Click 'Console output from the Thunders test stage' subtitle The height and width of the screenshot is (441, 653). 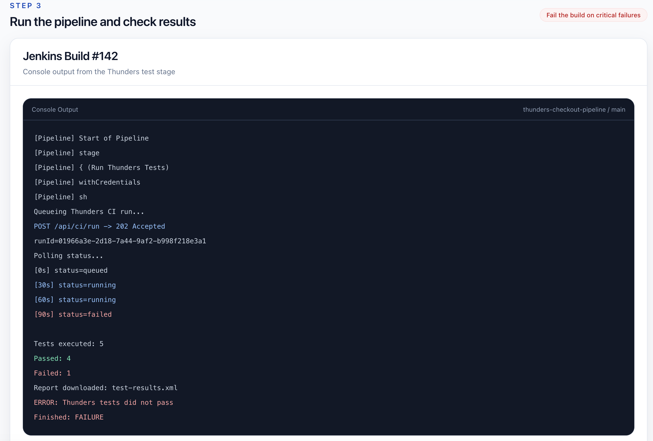click(99, 72)
